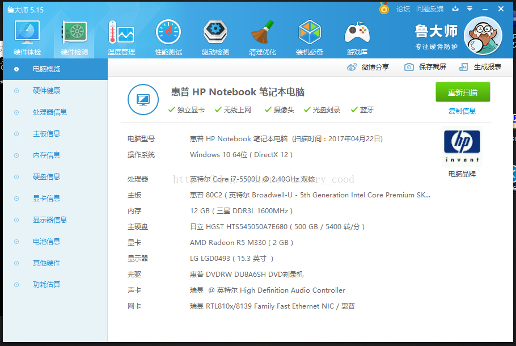Click the download tray icon in title bar
The width and height of the screenshot is (516, 346).
click(455, 9)
